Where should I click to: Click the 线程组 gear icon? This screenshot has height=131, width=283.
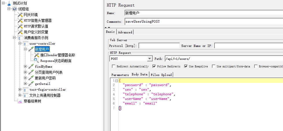[15, 9]
